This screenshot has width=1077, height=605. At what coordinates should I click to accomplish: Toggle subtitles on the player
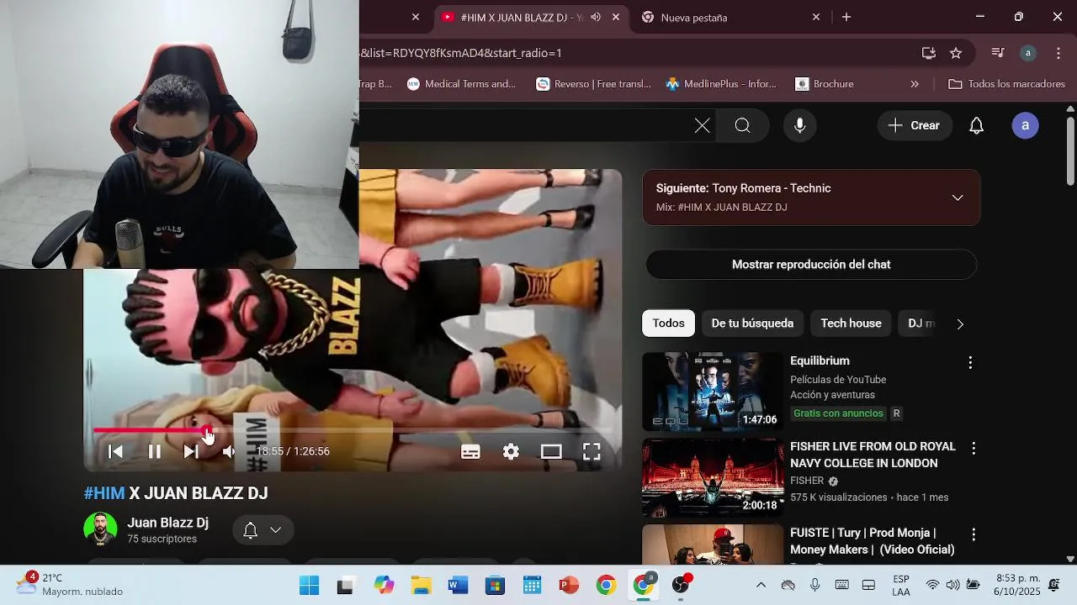point(470,451)
